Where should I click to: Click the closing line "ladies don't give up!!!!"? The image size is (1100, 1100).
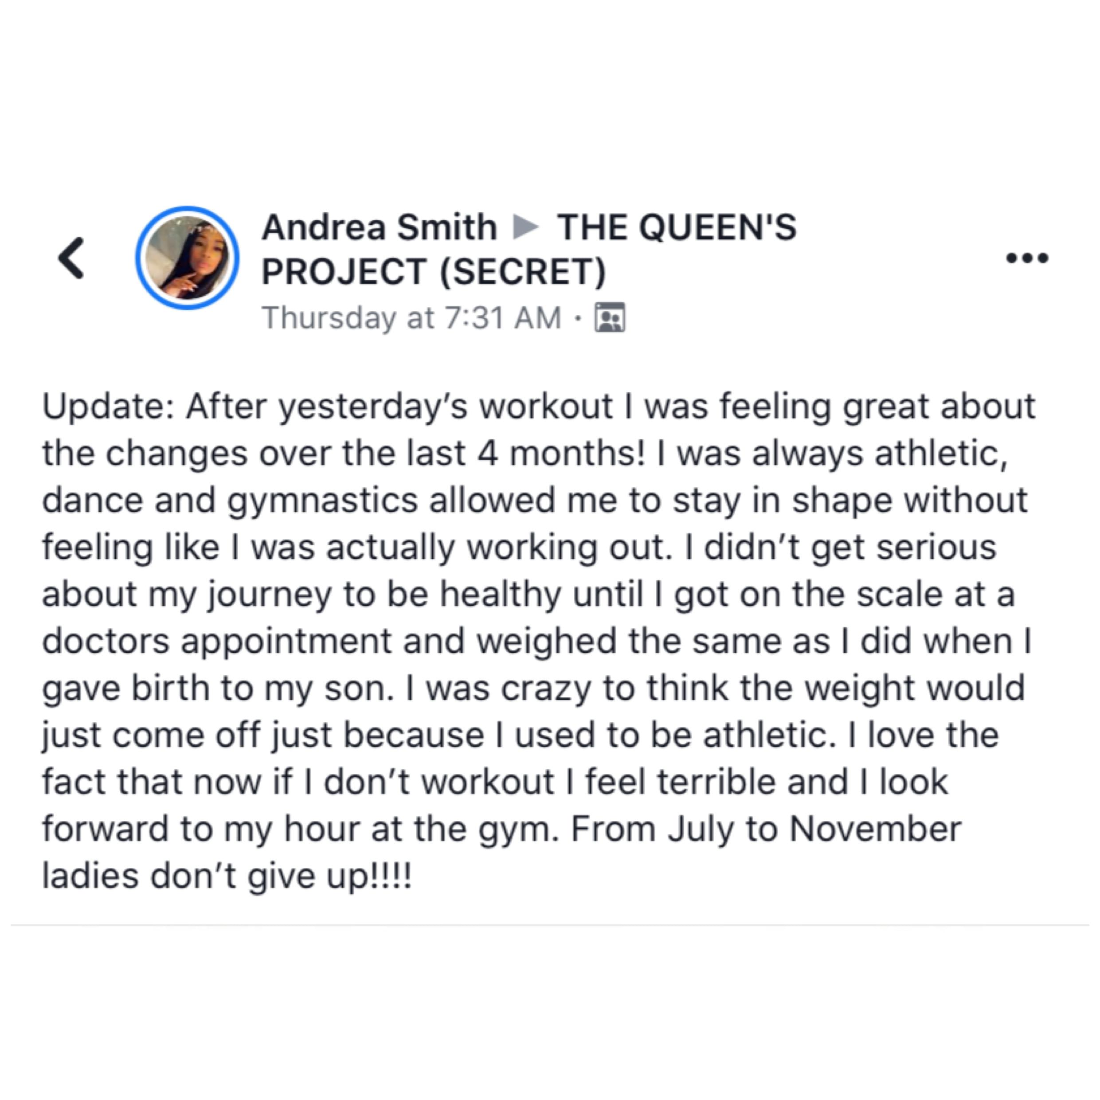pos(227,876)
